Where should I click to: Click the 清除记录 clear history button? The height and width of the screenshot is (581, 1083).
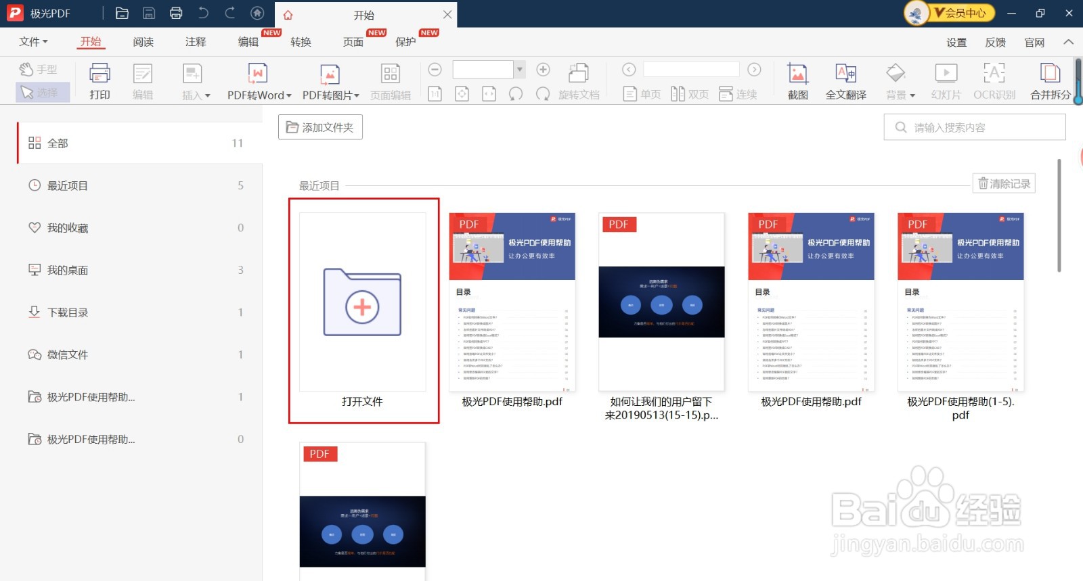tap(1004, 183)
